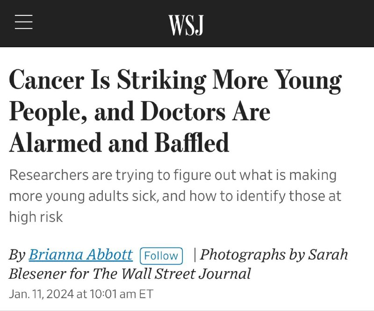Image resolution: width=374 pixels, height=311 pixels.
Task: Click the word 'Cancer' in the headline
Action: coord(47,79)
